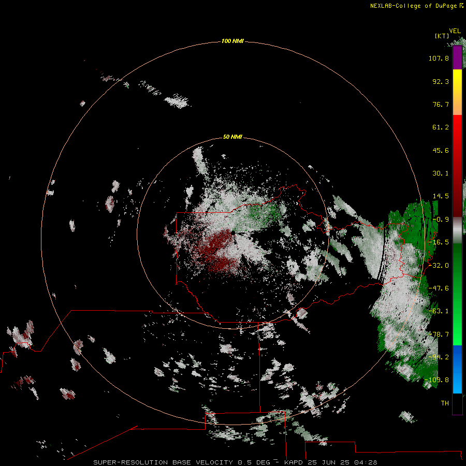Select the 92.3 legend value
The width and height of the screenshot is (466, 466).
(x=441, y=81)
